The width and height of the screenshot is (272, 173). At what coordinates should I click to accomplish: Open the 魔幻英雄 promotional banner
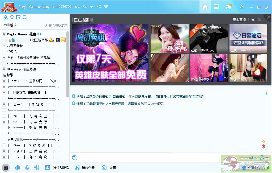110,53
